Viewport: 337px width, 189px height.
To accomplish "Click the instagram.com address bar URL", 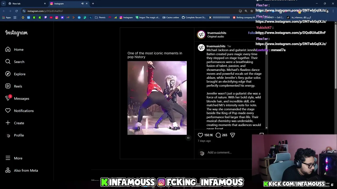I will [x=45, y=11].
